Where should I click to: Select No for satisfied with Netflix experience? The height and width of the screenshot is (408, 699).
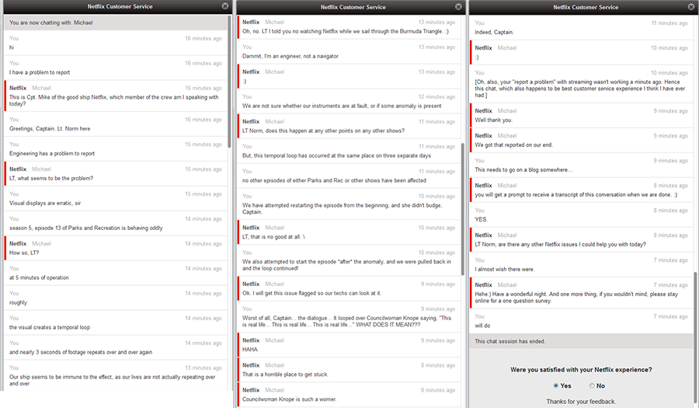(x=592, y=385)
